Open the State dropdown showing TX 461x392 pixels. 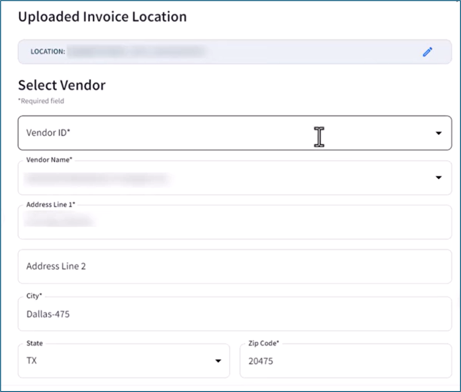pos(218,361)
